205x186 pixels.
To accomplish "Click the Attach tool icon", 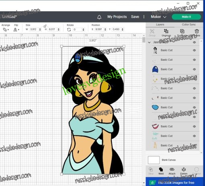I will [x=172, y=169].
